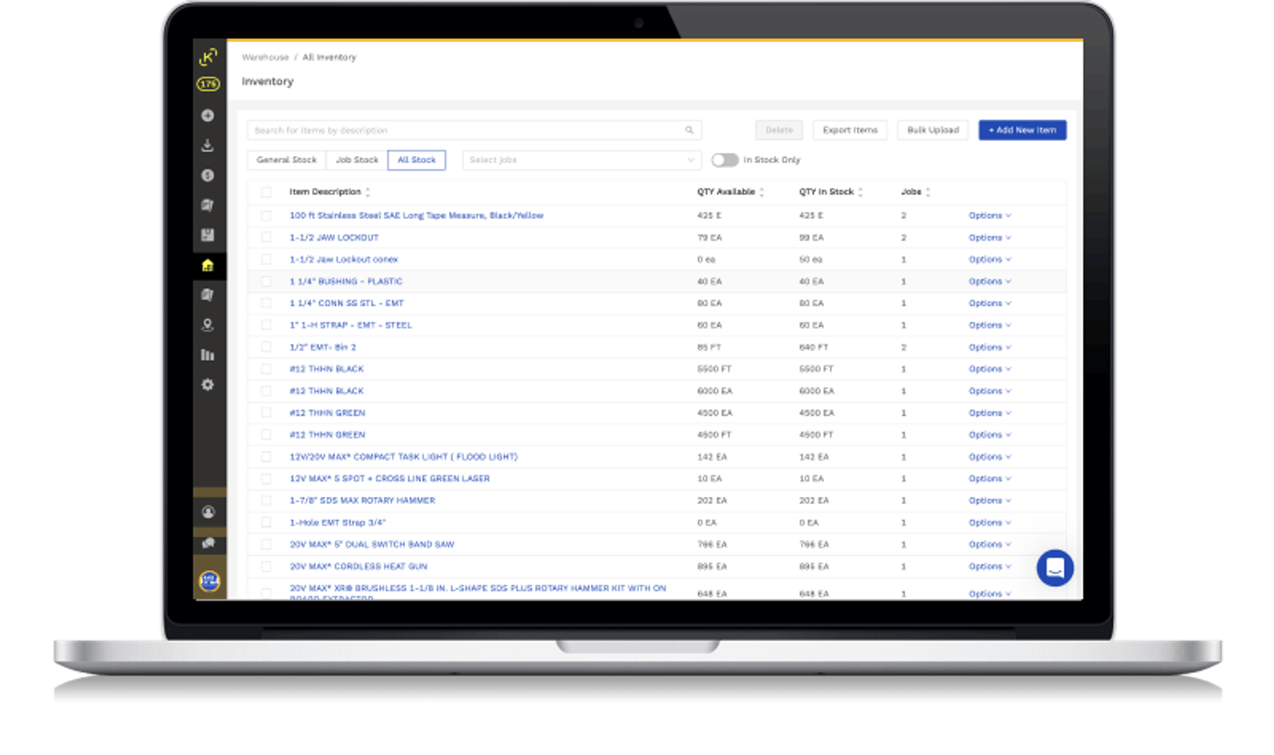Viewport: 1274px width, 755px height.
Task: Click the map pin location icon
Action: click(x=208, y=325)
